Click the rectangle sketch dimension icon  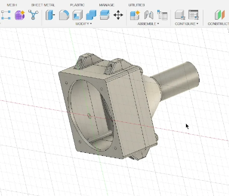6,15
